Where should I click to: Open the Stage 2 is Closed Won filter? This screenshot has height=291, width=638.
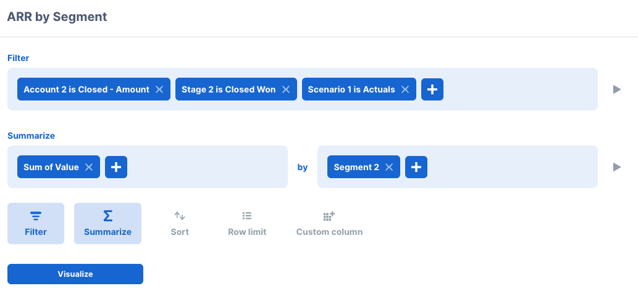point(228,89)
